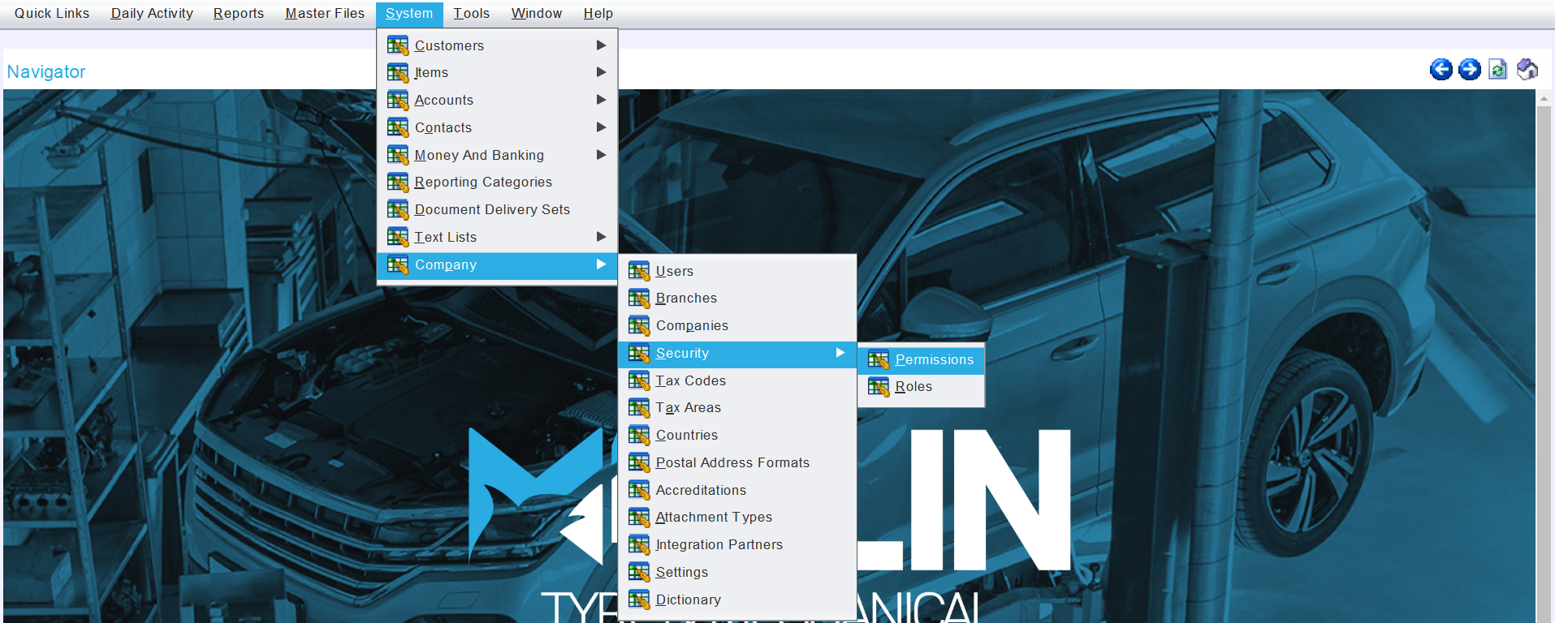This screenshot has height=623, width=1555.
Task: Expand the Accounts submenu arrow
Action: click(601, 100)
